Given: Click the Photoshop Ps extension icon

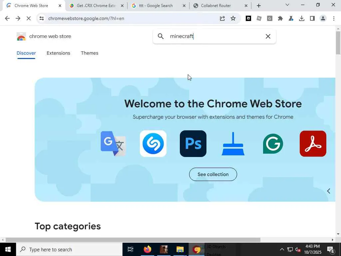Looking at the screenshot, I should click(193, 144).
